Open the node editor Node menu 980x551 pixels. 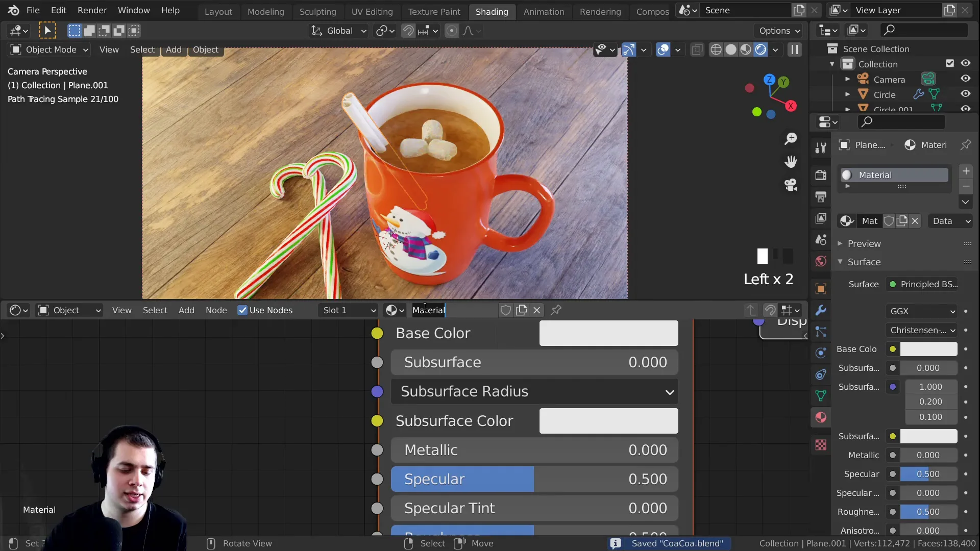(x=216, y=310)
